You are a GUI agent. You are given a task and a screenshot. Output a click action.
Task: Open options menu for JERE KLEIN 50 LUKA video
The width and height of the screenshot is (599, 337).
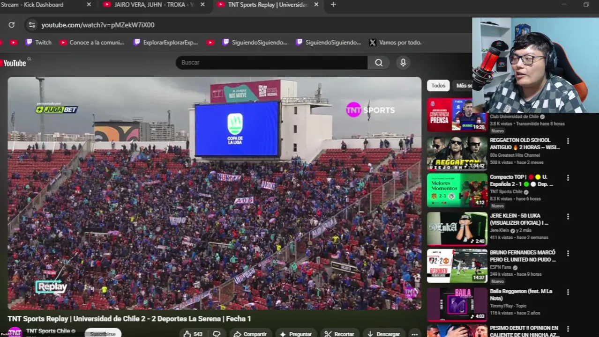point(568,217)
